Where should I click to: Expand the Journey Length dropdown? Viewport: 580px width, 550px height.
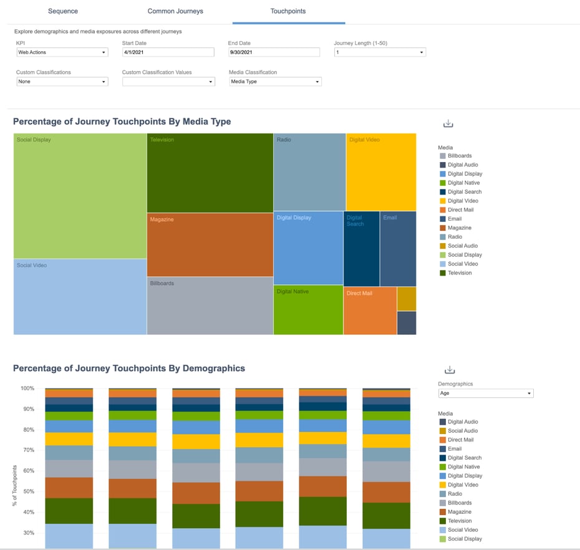tap(380, 52)
